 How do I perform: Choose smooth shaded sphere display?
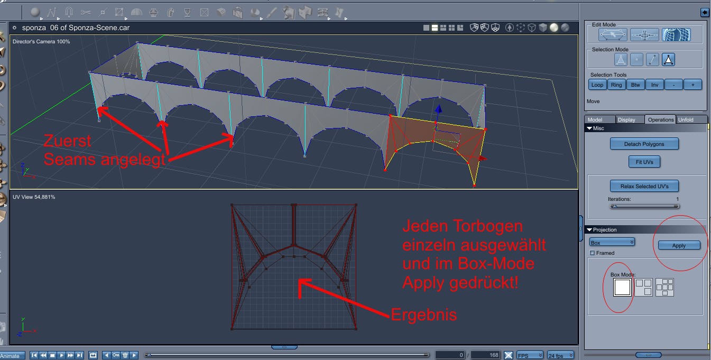point(554,27)
